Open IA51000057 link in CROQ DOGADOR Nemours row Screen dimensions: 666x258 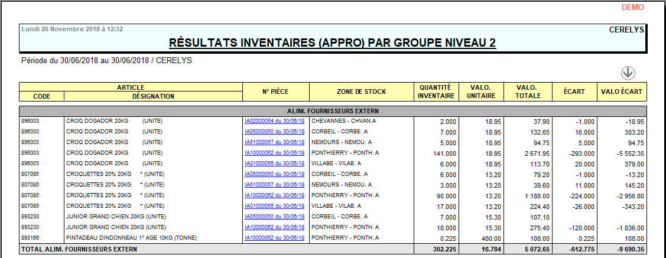point(274,142)
